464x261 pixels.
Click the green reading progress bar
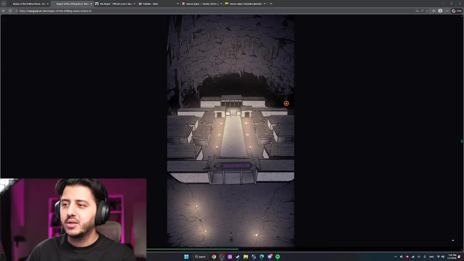192,249
